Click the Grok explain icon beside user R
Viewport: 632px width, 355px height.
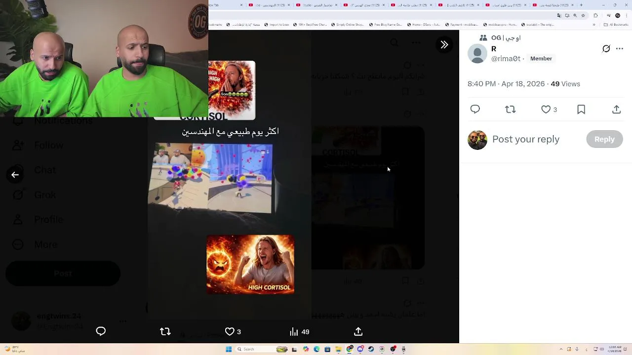(606, 48)
